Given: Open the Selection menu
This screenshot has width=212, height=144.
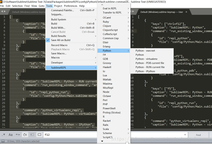Looking at the screenshot, I should click(x=17, y=6).
